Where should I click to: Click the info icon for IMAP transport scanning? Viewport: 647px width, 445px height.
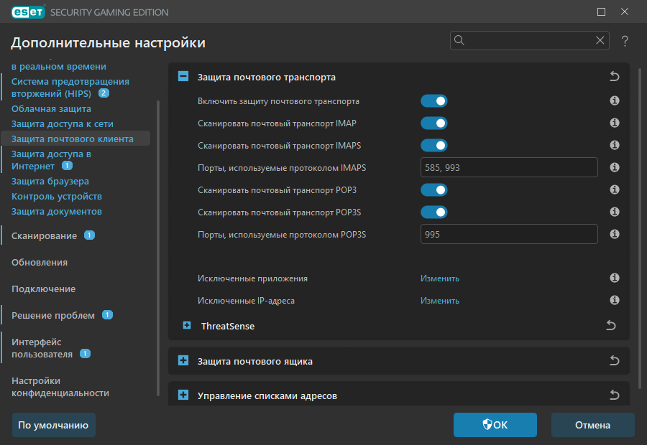point(615,123)
